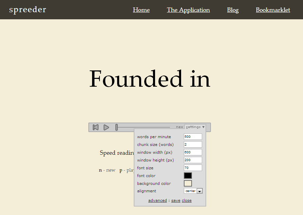Click the skip-back restart icon
Viewport: 303px width, 215px height.
click(x=95, y=127)
